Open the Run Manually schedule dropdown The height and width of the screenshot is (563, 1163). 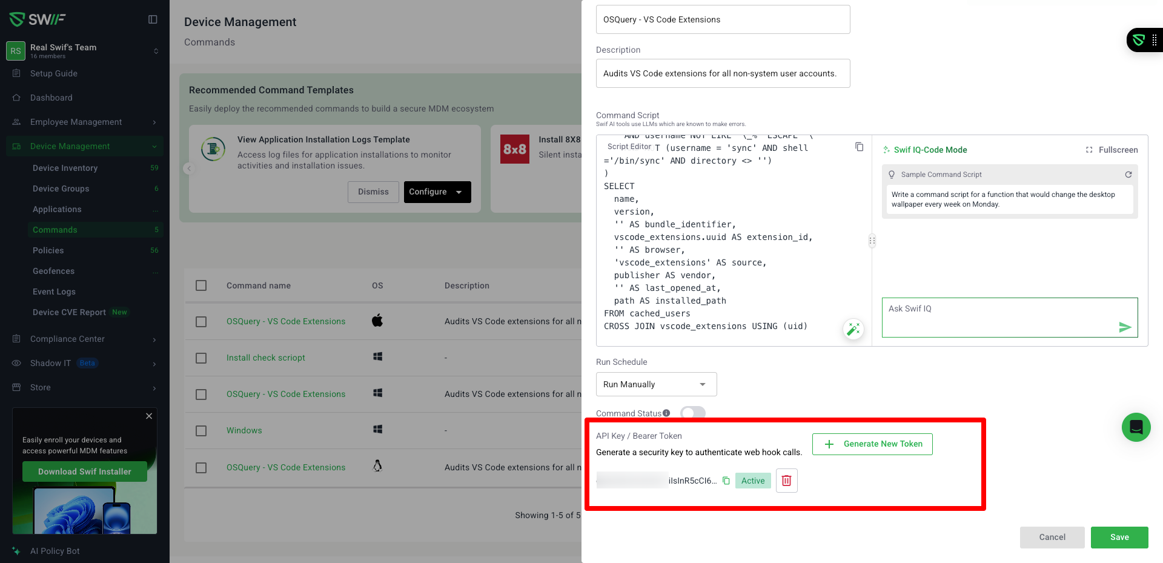656,384
